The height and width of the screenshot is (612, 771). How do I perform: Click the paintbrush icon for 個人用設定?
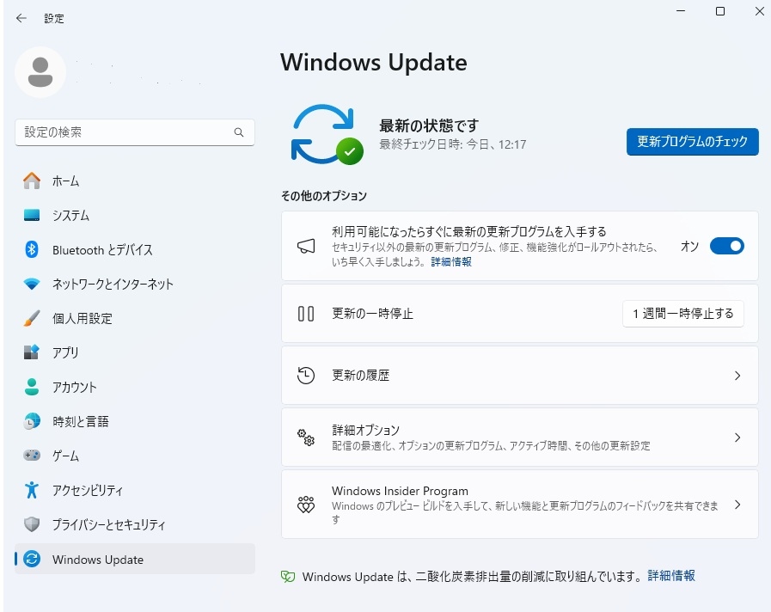coord(32,319)
